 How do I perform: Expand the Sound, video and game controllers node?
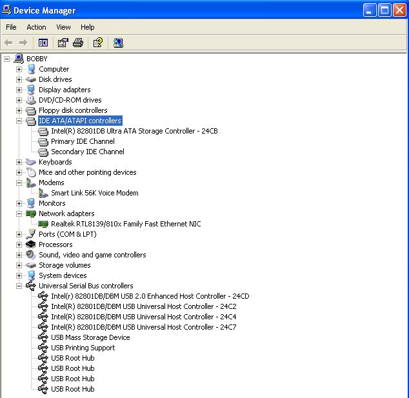pyautogui.click(x=19, y=255)
